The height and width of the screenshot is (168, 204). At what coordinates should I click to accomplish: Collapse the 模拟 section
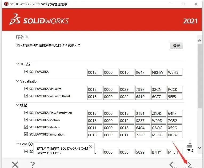pyautogui.click(x=17, y=105)
